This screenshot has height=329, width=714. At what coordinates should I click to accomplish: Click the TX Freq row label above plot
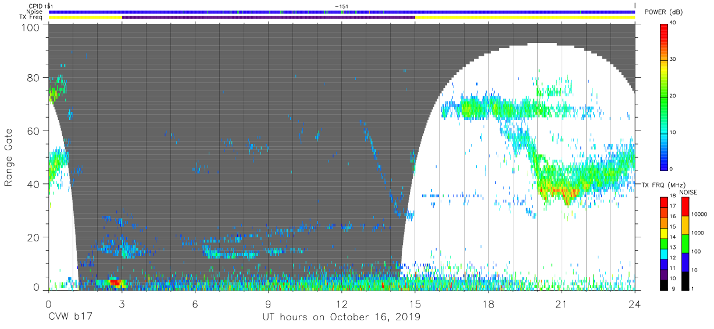tap(31, 17)
